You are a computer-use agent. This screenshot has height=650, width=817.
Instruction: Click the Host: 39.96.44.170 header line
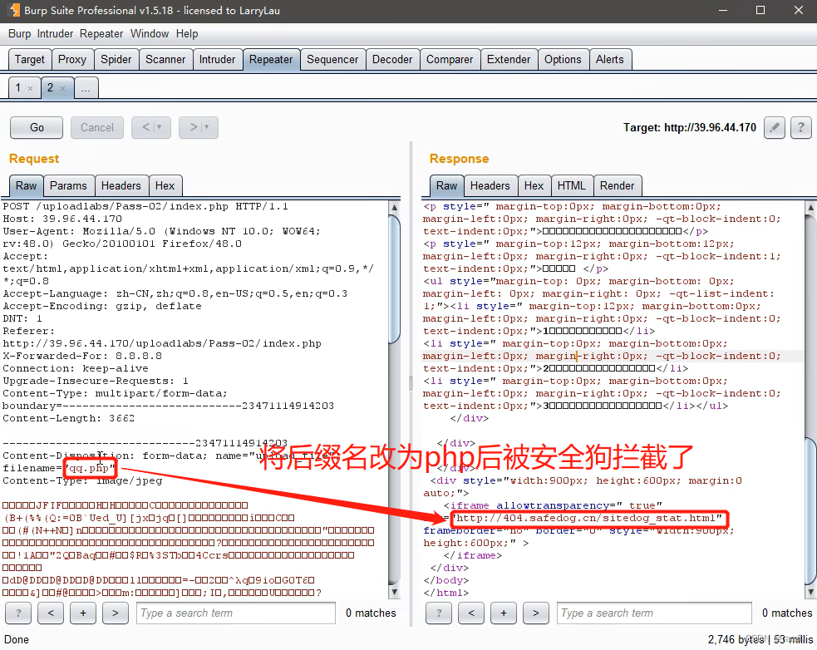[x=62, y=219]
